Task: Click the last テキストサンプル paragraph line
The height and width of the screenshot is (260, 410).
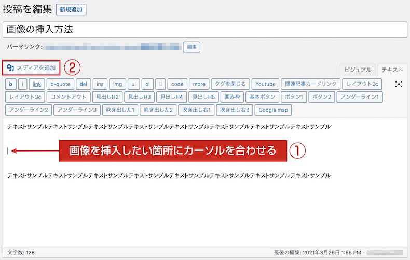Action: point(169,176)
